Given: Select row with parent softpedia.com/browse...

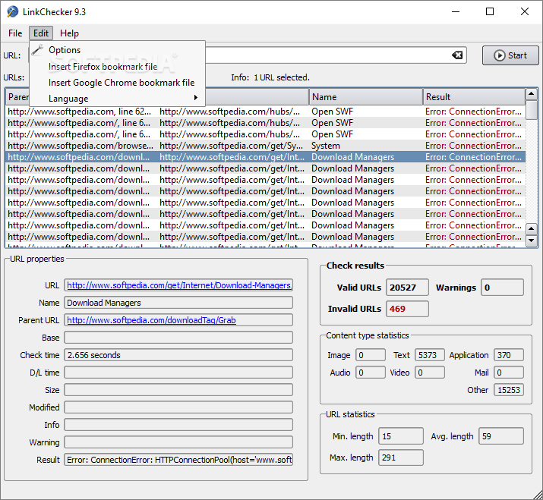Looking at the screenshot, I should coord(265,146).
